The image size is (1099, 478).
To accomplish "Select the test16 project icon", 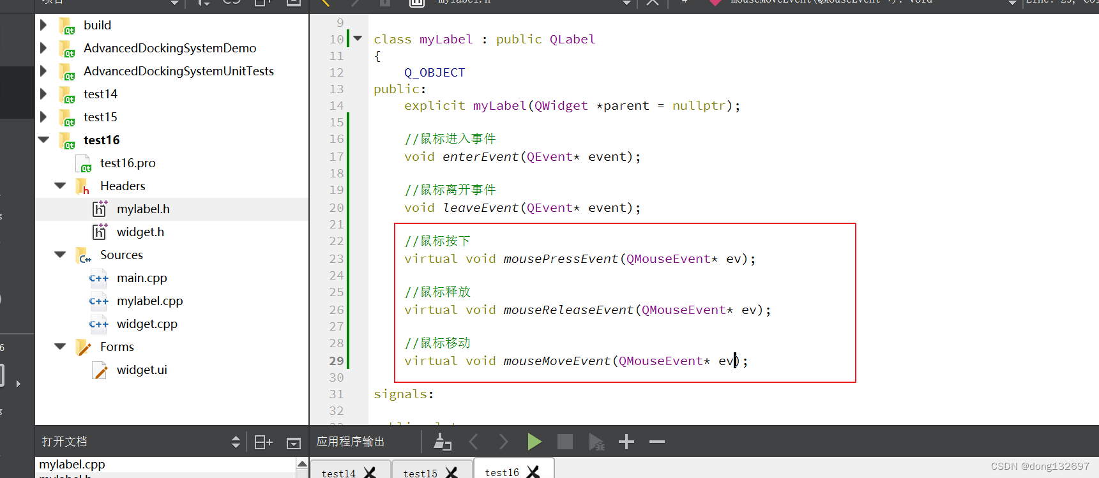I will coord(67,140).
